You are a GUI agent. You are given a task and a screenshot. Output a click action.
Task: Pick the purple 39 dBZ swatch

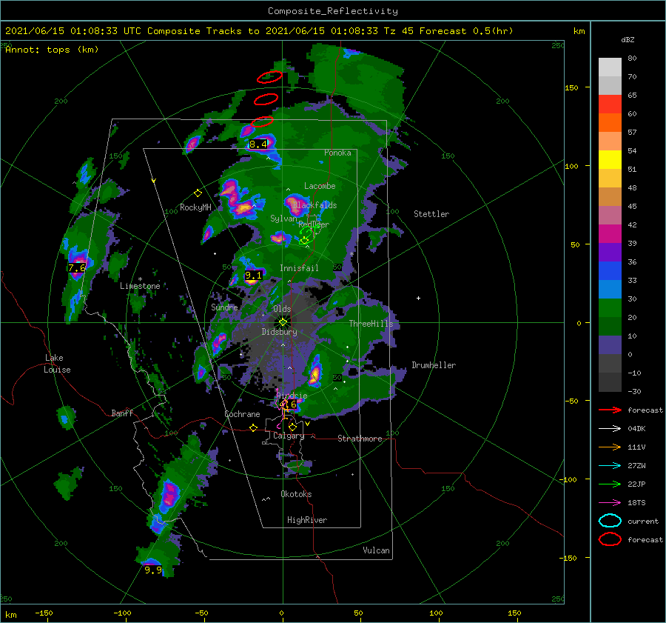coord(610,252)
